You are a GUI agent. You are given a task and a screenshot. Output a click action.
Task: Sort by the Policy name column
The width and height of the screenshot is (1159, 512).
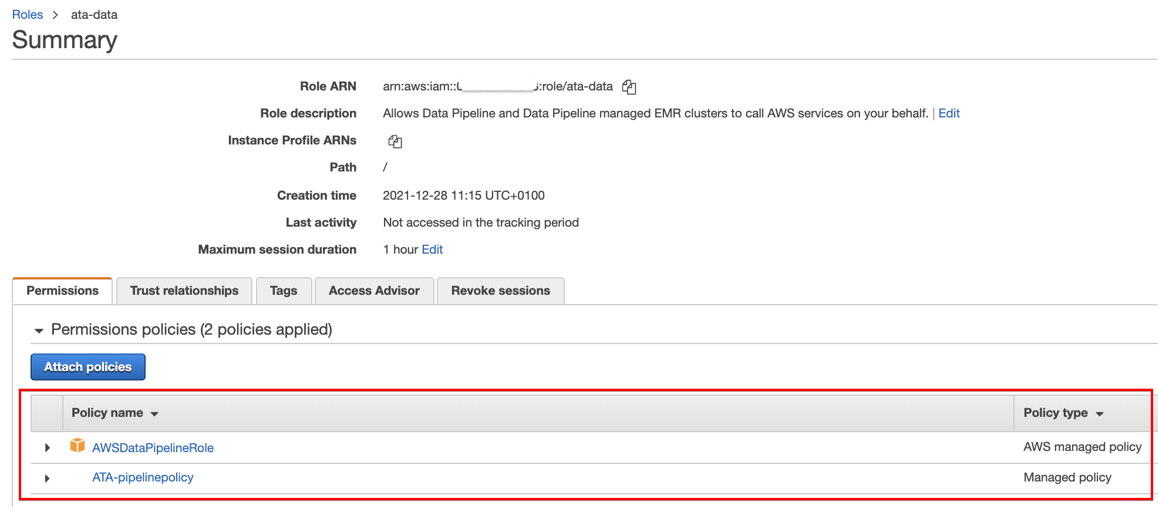click(115, 413)
